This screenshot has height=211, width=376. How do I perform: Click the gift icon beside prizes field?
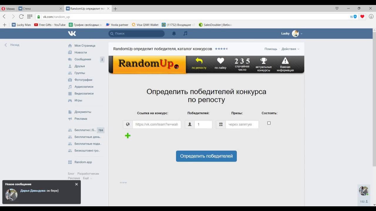pos(221,124)
